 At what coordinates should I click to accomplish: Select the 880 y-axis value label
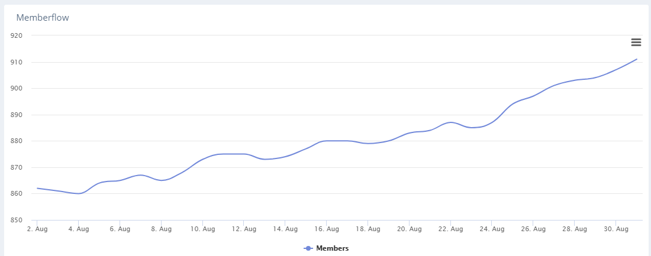click(x=17, y=141)
